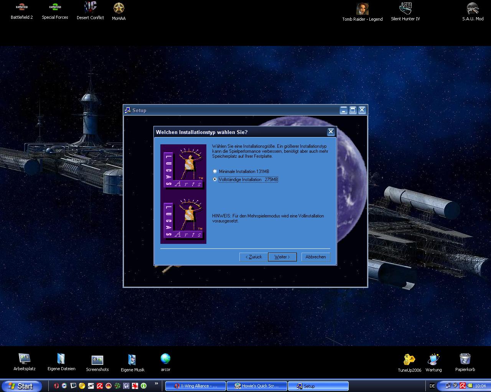
Task: Open the Silent Hunter IV shortcut
Action: [x=405, y=12]
